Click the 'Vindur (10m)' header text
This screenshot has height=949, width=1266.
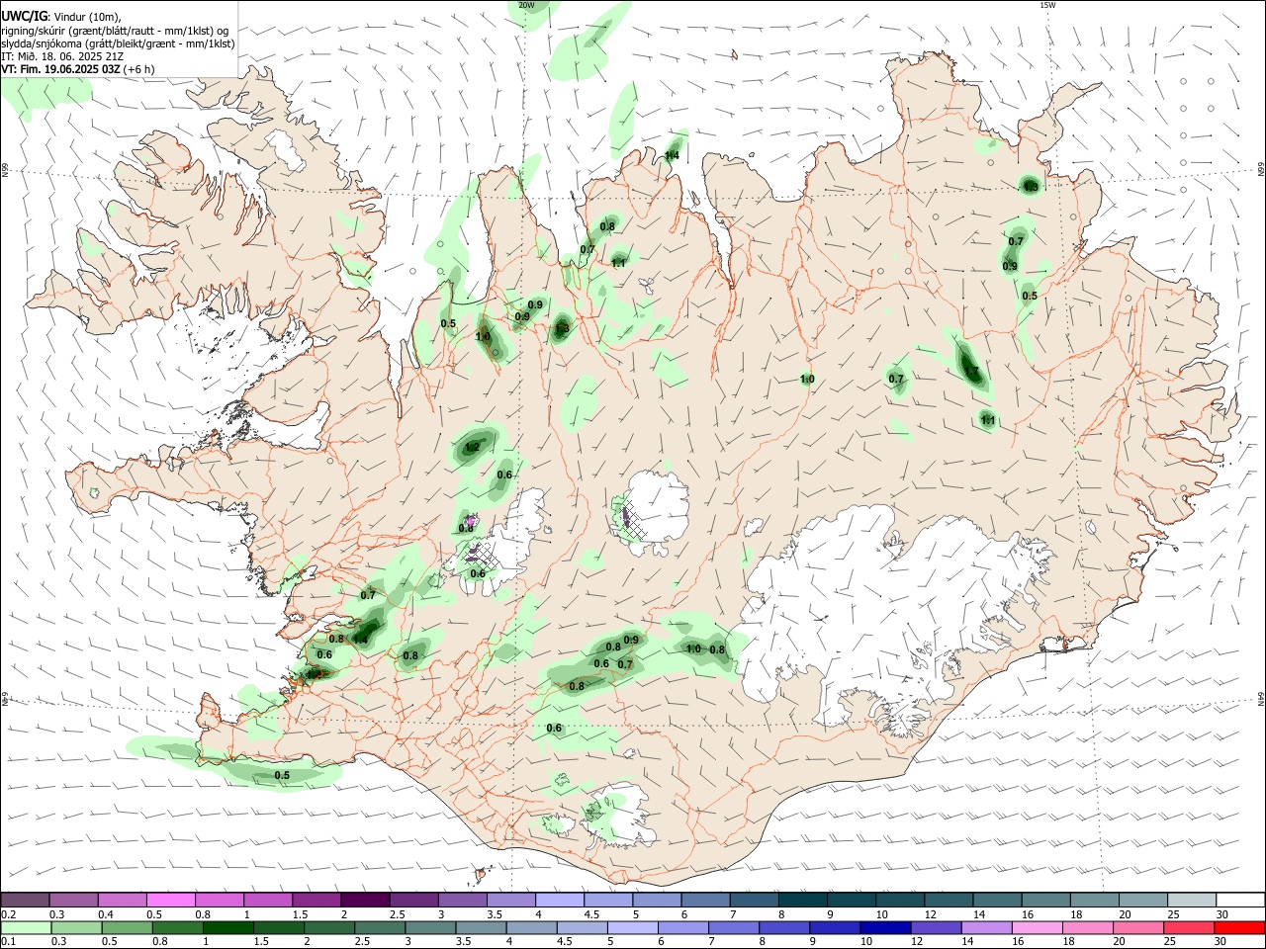[85, 17]
